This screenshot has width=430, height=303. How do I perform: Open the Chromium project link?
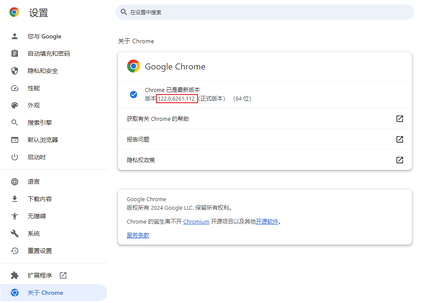pos(196,221)
